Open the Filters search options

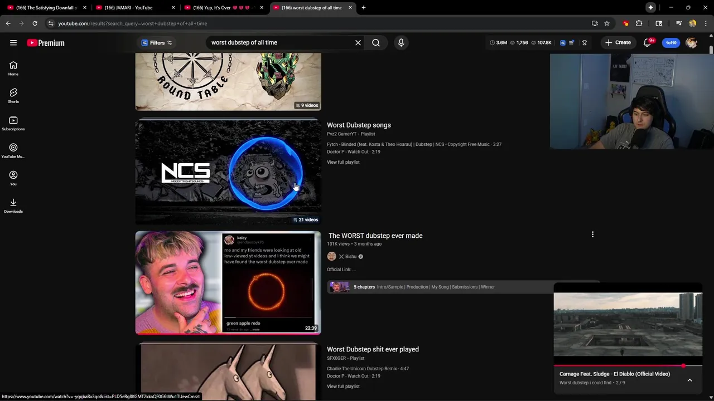[157, 43]
